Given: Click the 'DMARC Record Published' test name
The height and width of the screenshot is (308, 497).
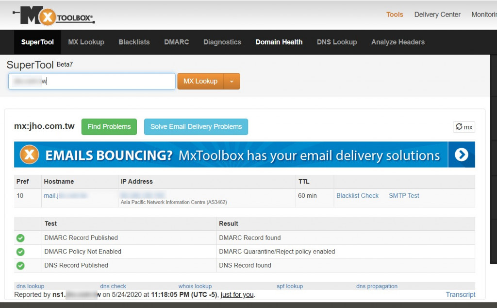Looking at the screenshot, I should (81, 238).
